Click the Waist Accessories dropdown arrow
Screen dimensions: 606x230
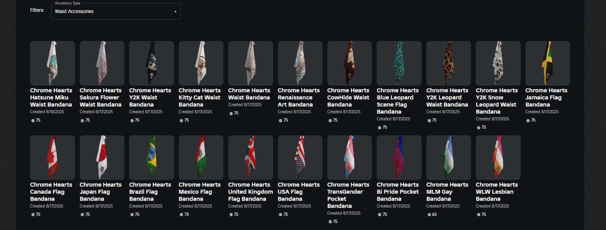tap(175, 12)
